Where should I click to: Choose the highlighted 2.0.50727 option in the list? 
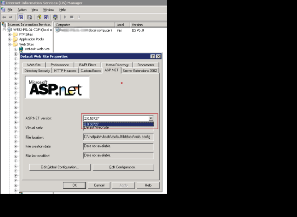pos(119,124)
